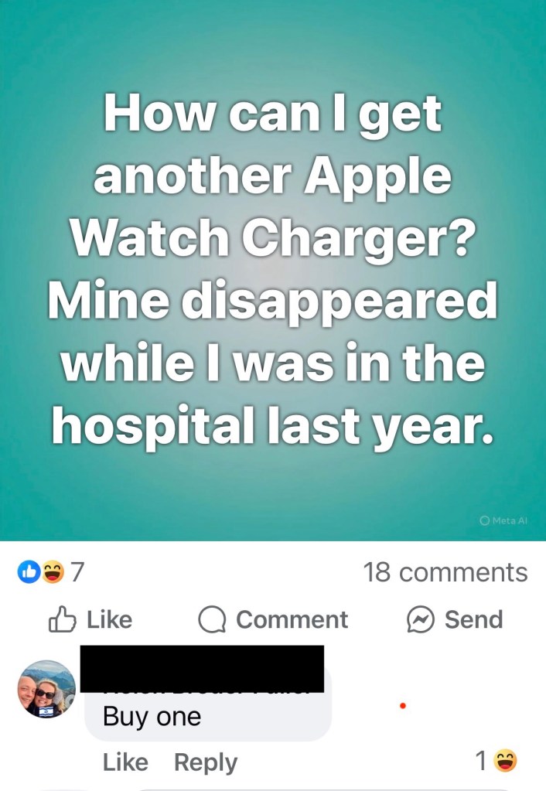
Task: Open the teal Apple Watch Charger post
Action: 273,271
